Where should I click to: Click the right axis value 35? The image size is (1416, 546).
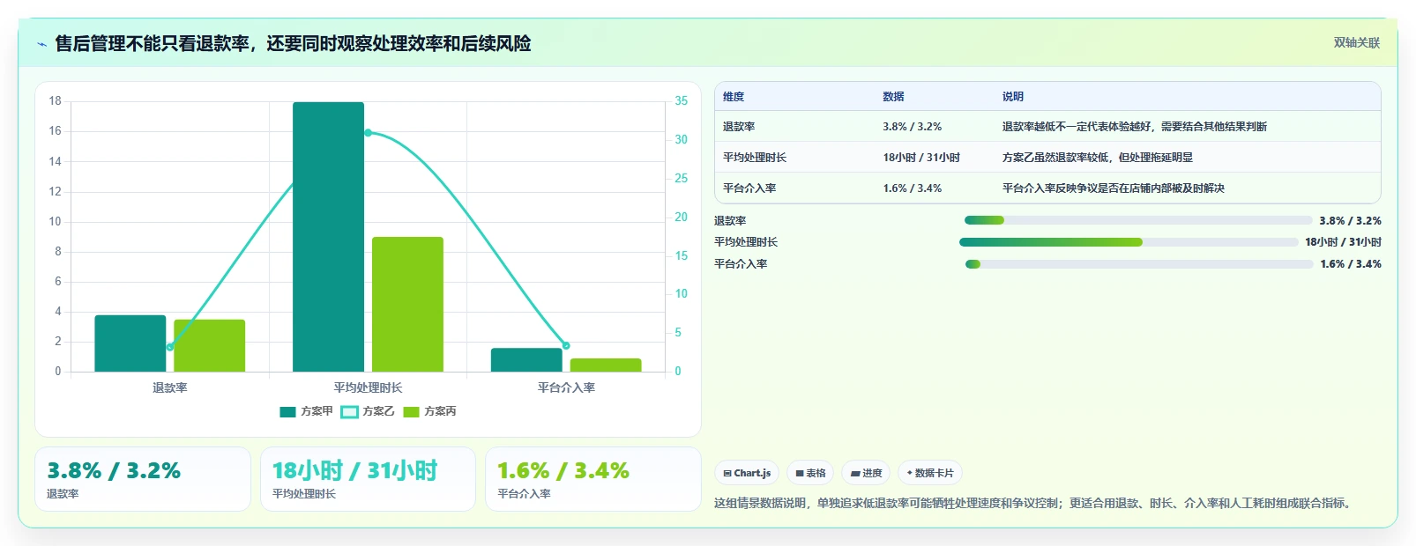tap(682, 101)
